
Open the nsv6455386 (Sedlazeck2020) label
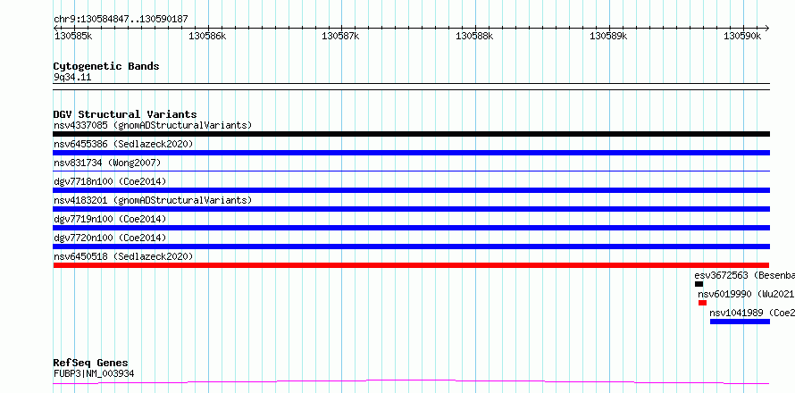(x=123, y=144)
